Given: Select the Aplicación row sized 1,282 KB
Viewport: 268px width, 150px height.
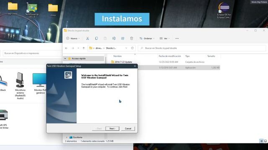Looking at the screenshot, I should pyautogui.click(x=179, y=67).
